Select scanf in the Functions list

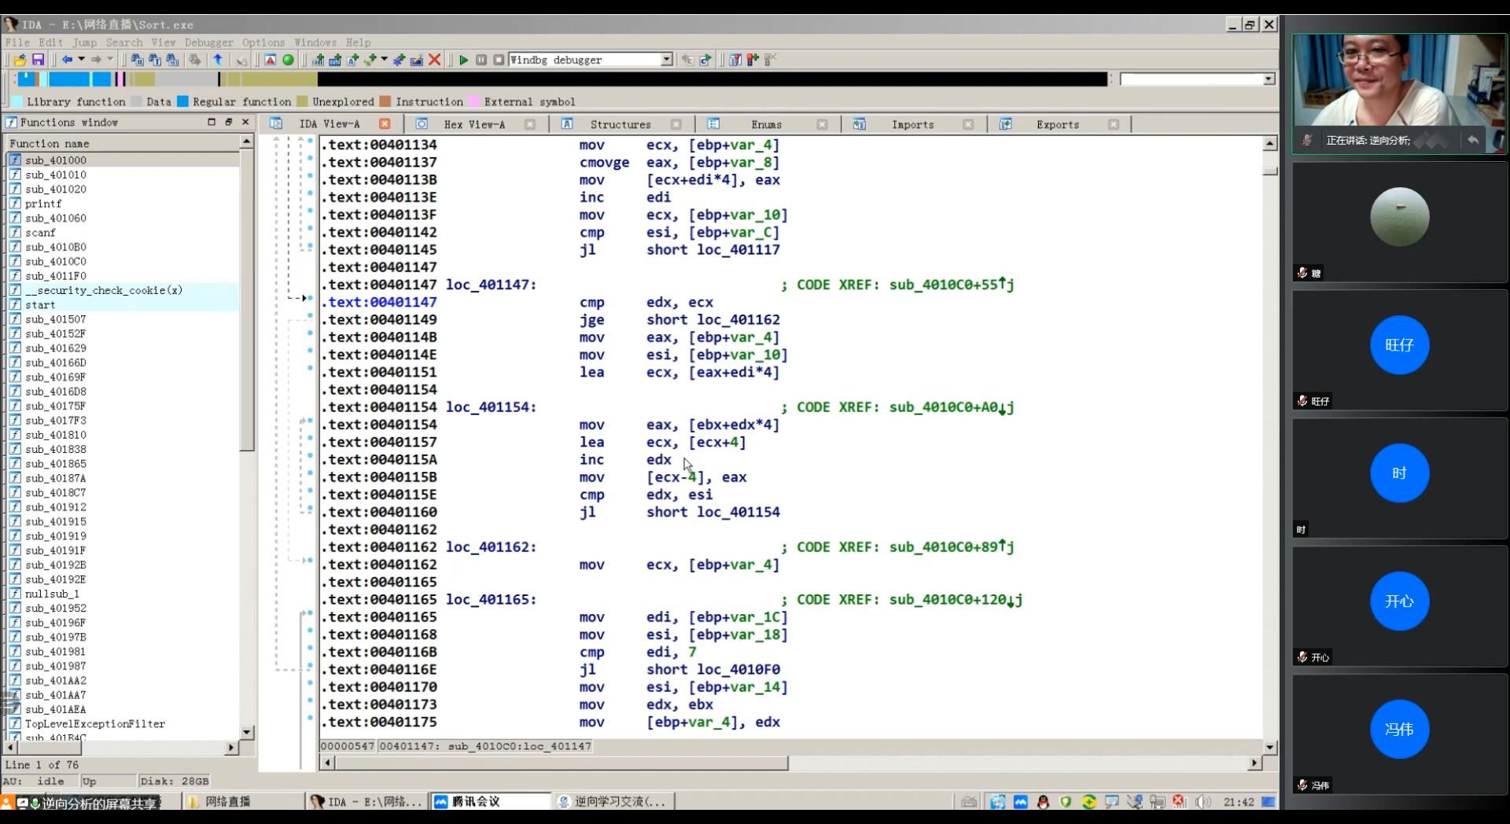pyautogui.click(x=123, y=233)
